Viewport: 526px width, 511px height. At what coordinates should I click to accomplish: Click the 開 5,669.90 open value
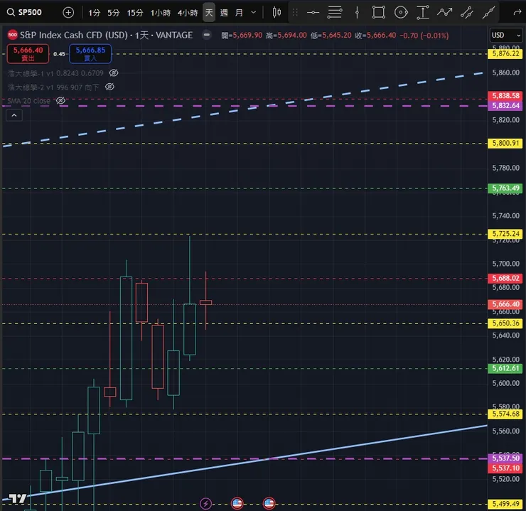(x=242, y=36)
